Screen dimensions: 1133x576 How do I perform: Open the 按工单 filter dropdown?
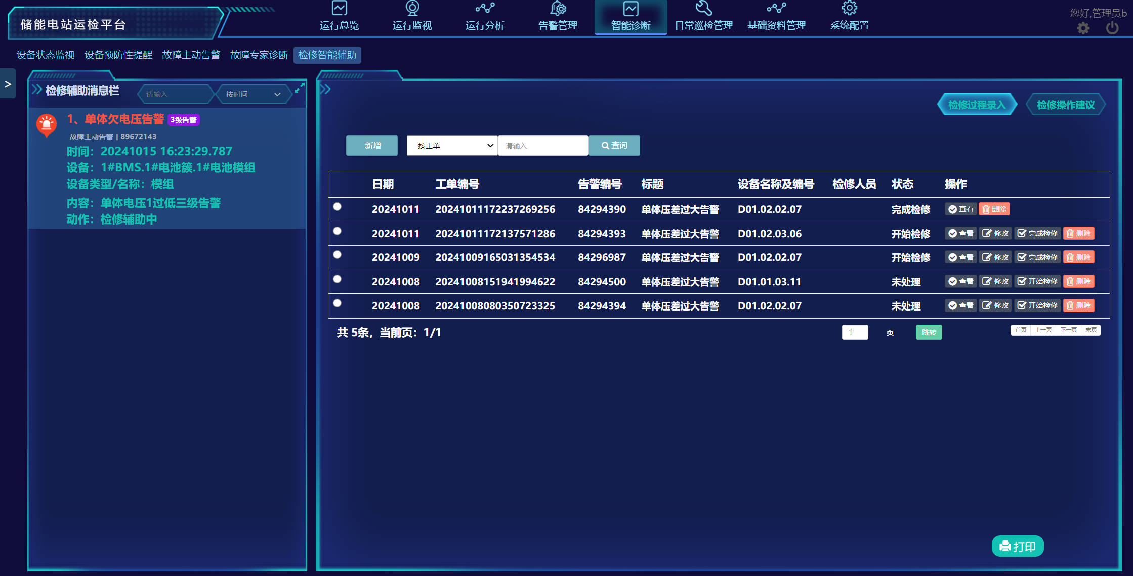(452, 146)
